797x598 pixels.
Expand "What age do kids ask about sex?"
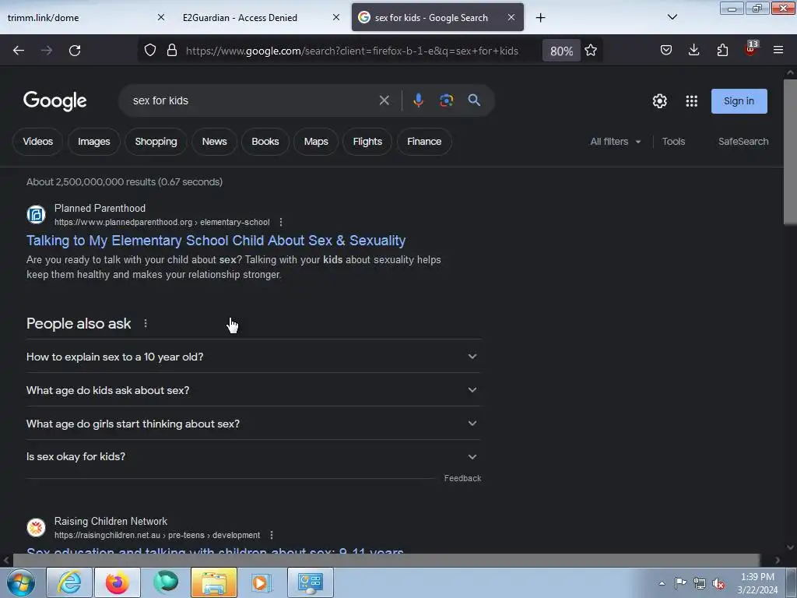[x=253, y=390]
